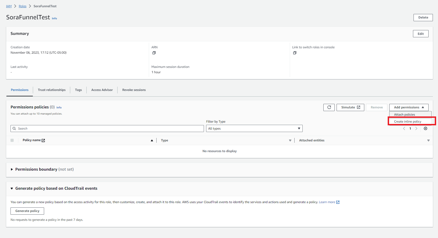Sort by Policy name ascending arrow
Screen dimensions: 438x238
tap(152, 140)
